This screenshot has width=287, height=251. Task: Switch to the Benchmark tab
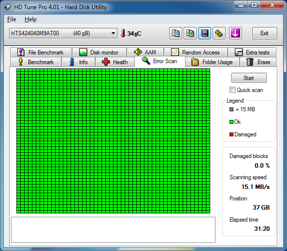tap(36, 62)
